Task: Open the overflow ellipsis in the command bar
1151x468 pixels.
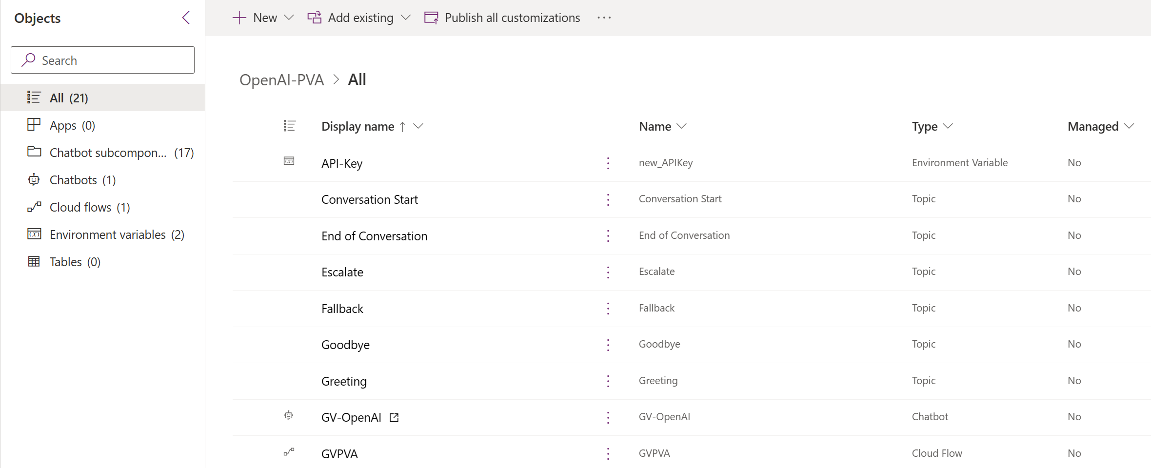Action: coord(604,18)
